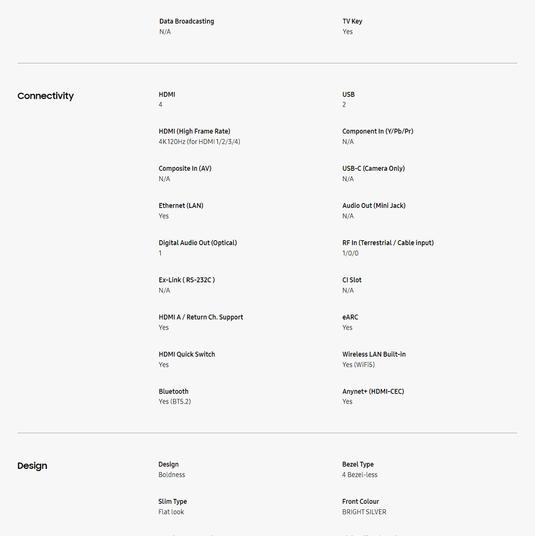Click the RF In (Terrestrial / Cable input) label

[388, 243]
